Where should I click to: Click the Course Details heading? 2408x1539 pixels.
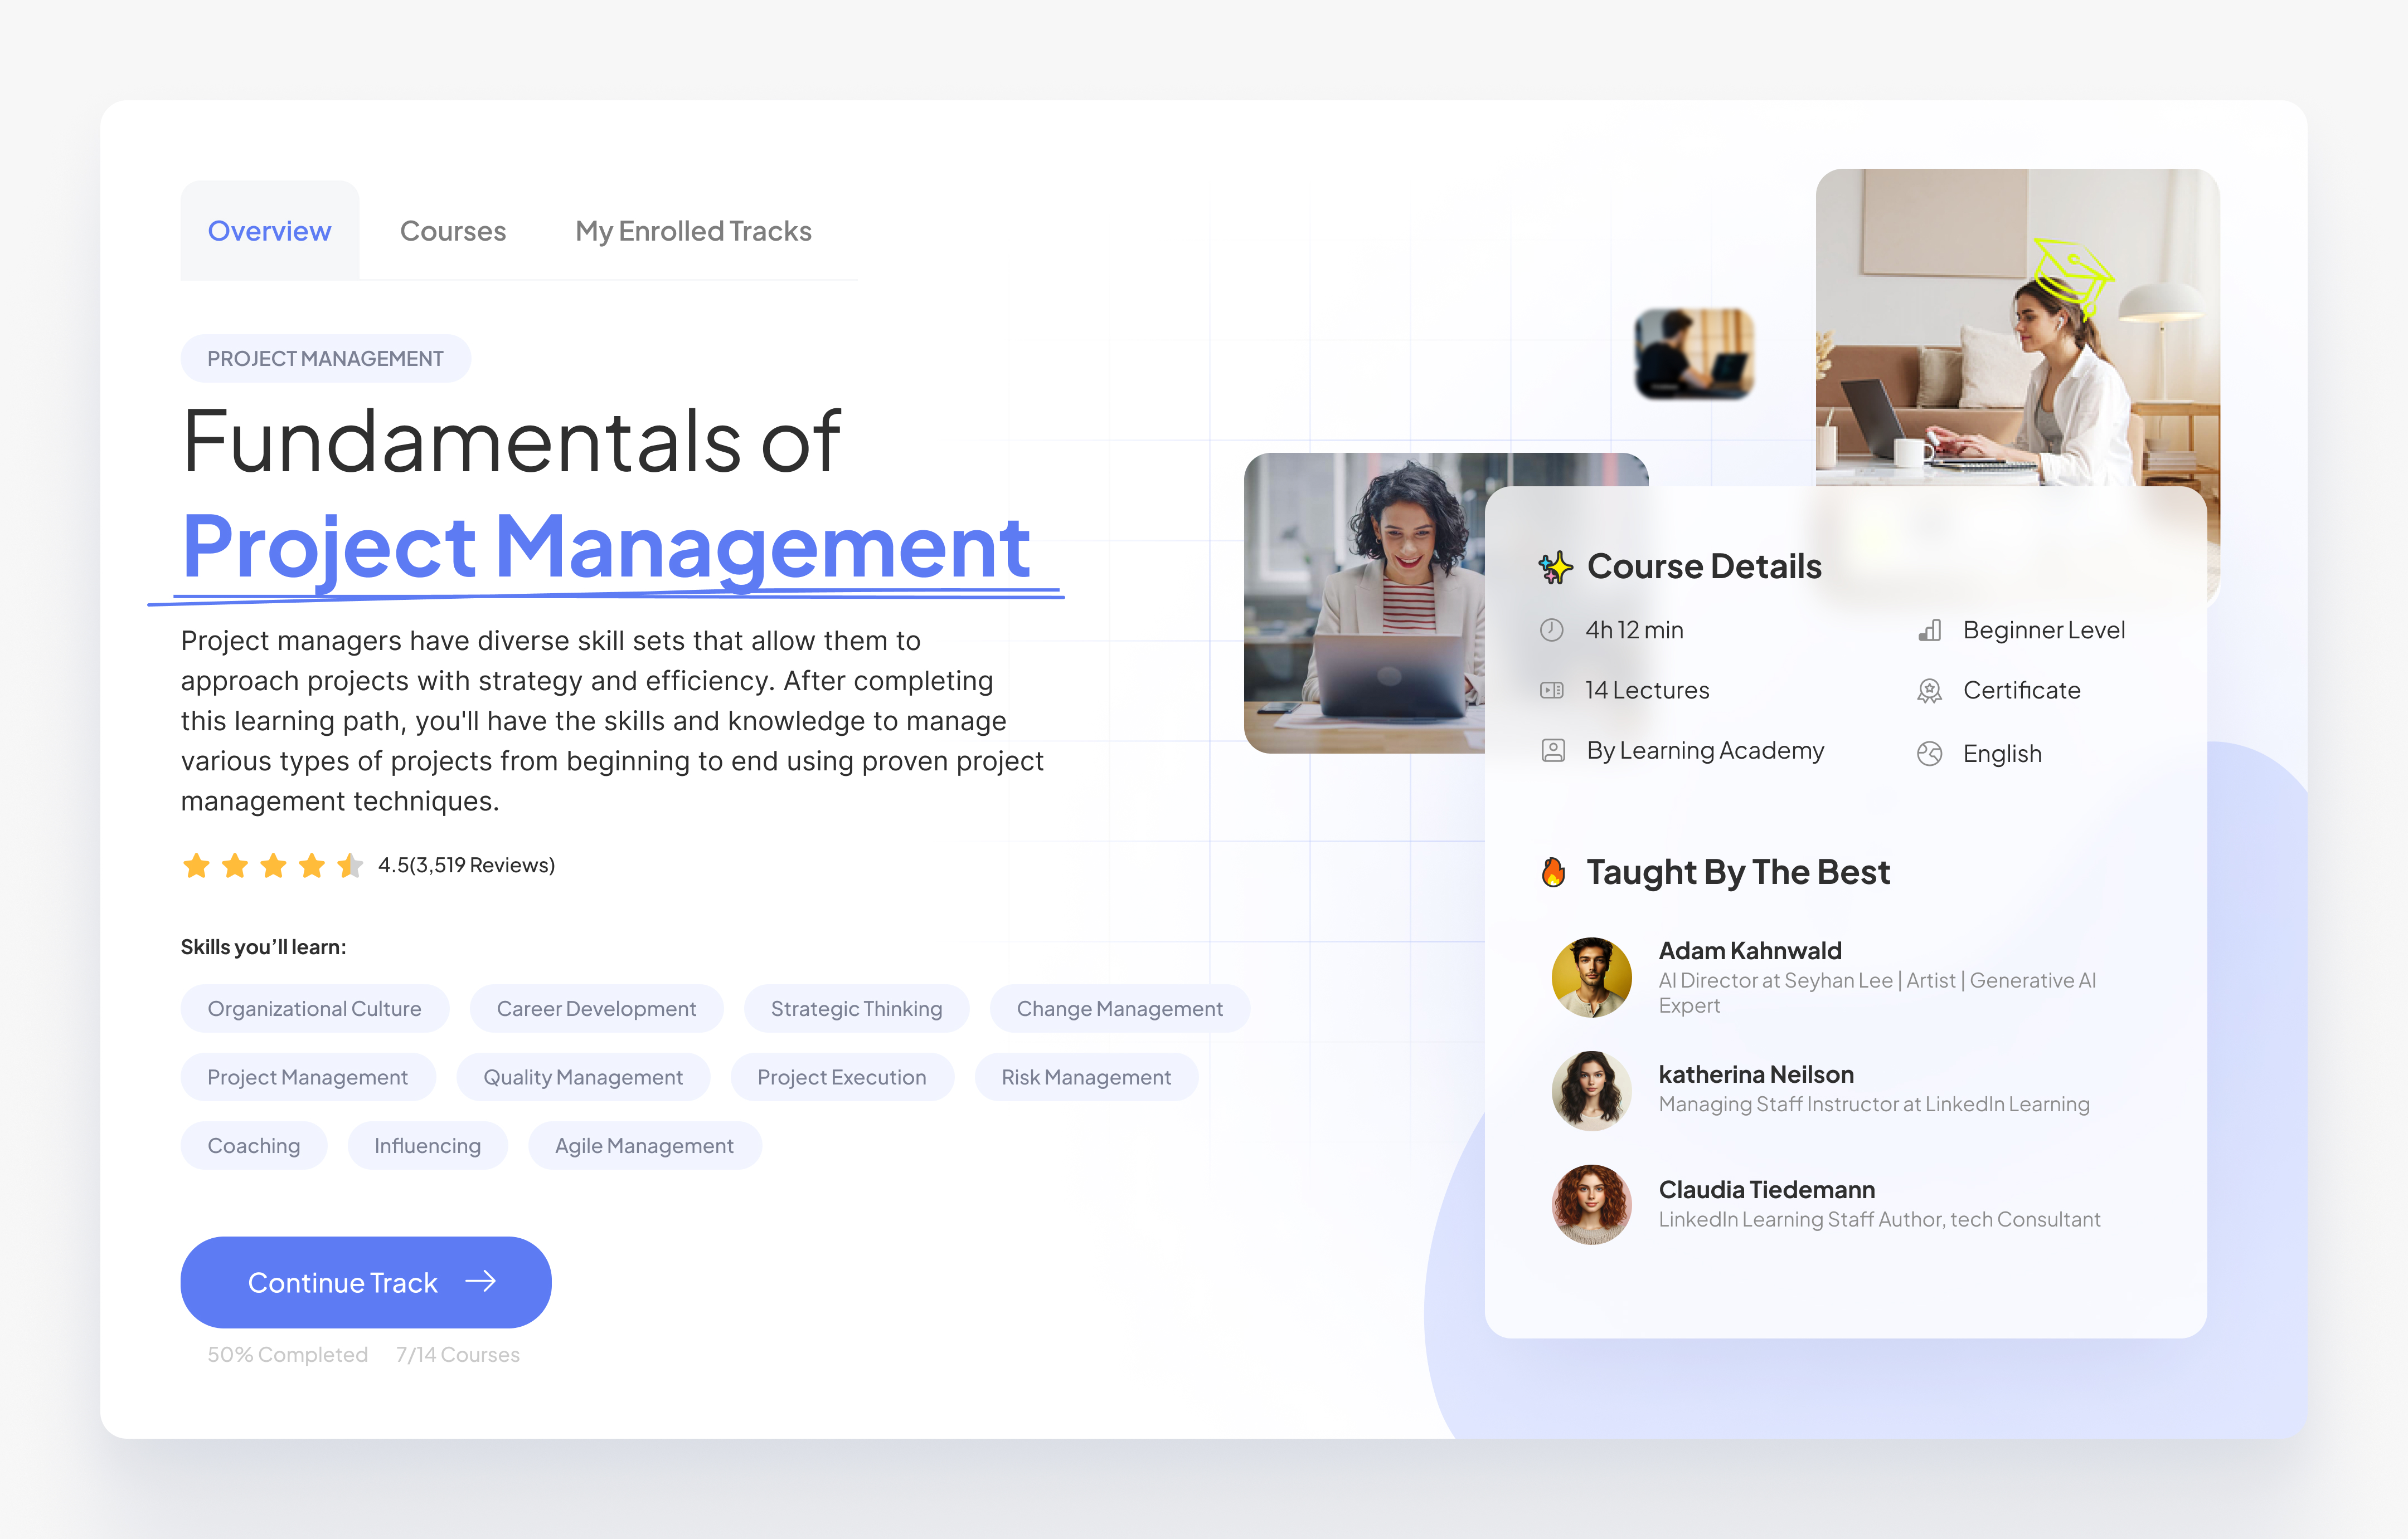pos(1704,566)
